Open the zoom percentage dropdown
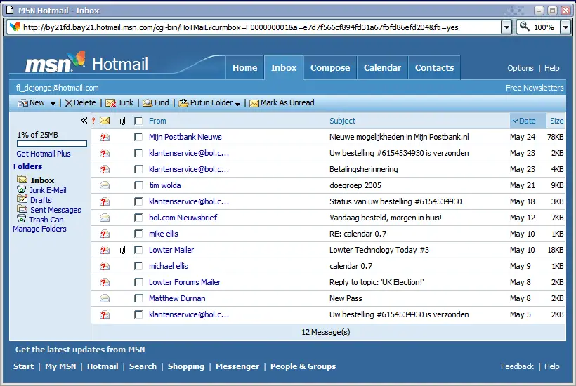This screenshot has width=576, height=386. pos(565,27)
